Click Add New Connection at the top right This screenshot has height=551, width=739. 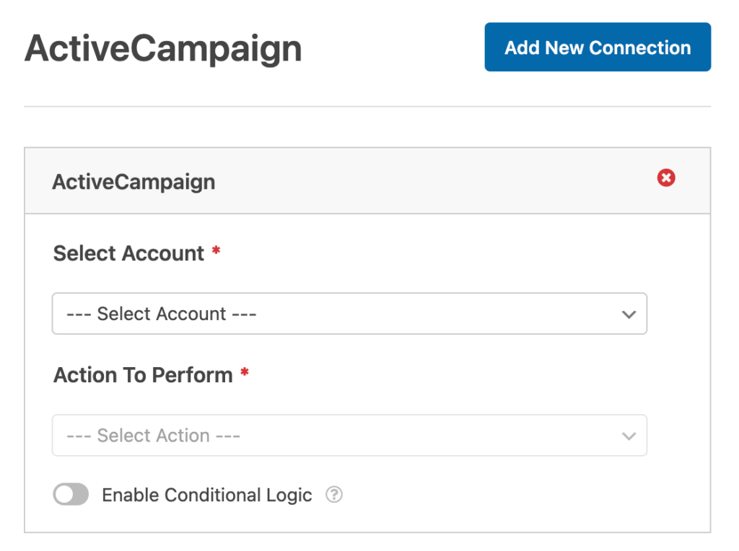coord(598,47)
